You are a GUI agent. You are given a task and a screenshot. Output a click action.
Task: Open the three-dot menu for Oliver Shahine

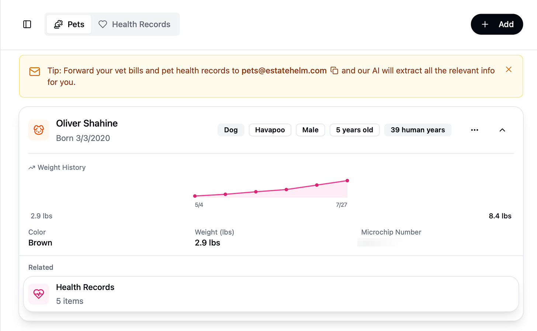coord(475,130)
